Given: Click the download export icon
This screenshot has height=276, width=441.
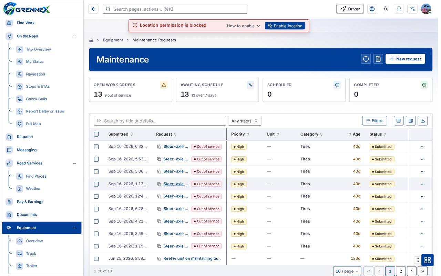Looking at the screenshot, I should [423, 121].
